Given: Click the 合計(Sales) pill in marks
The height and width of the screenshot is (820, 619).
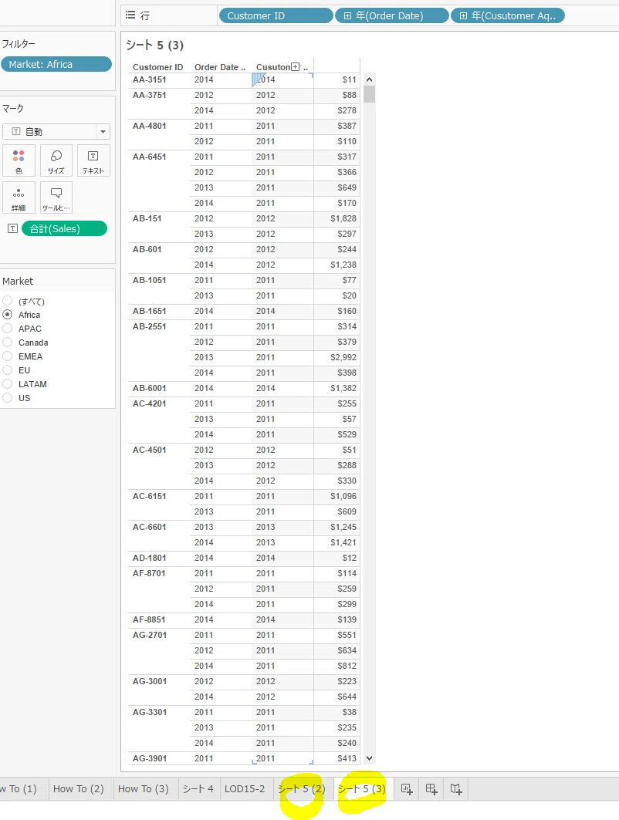Looking at the screenshot, I should click(x=64, y=228).
